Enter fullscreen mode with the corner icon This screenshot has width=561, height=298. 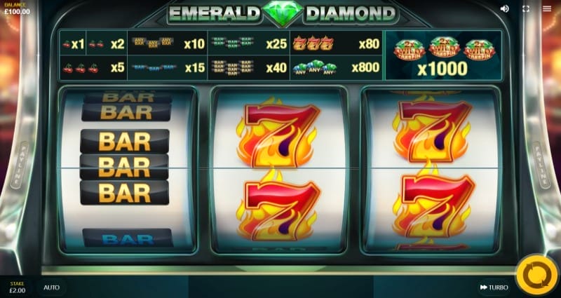point(525,9)
